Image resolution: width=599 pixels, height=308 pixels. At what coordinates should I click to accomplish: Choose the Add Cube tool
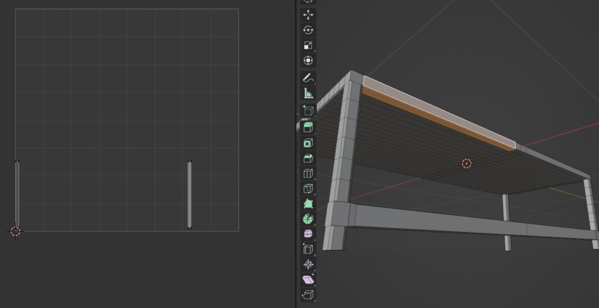pyautogui.click(x=308, y=111)
